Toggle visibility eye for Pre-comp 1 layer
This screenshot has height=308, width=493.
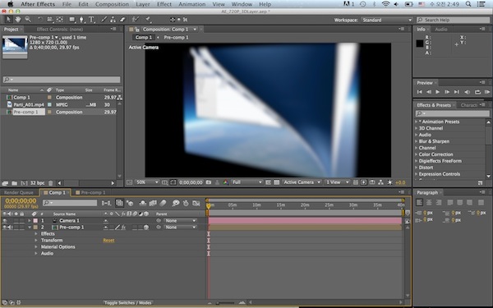[x=5, y=228]
